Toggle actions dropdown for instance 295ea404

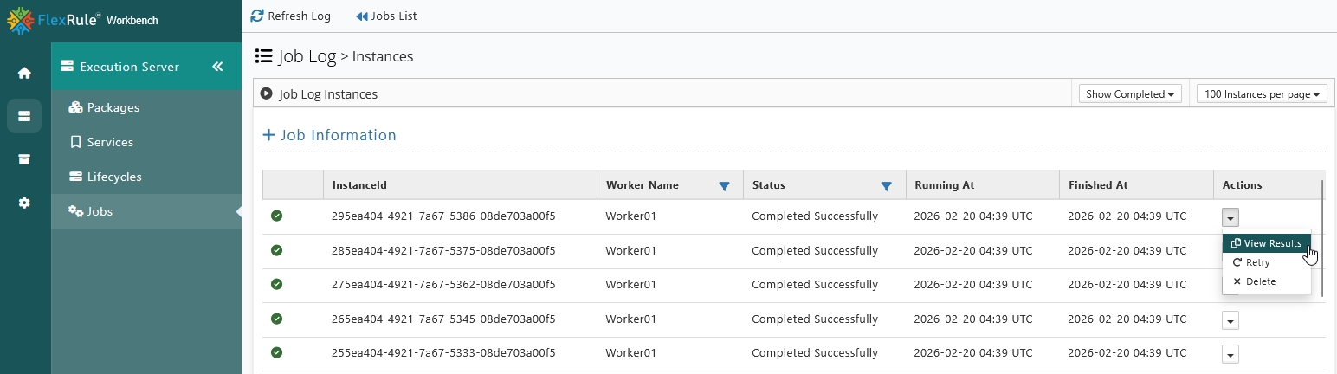1230,217
